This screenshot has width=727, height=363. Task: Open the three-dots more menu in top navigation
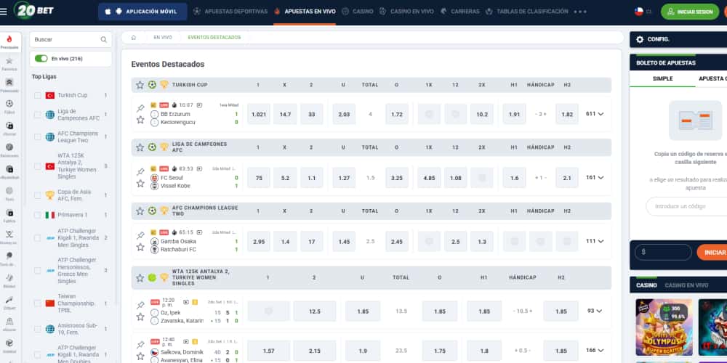[x=580, y=12]
